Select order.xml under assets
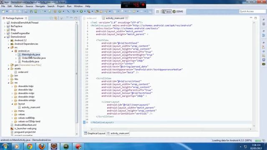This screenshot has width=267, height=150. click(x=23, y=72)
